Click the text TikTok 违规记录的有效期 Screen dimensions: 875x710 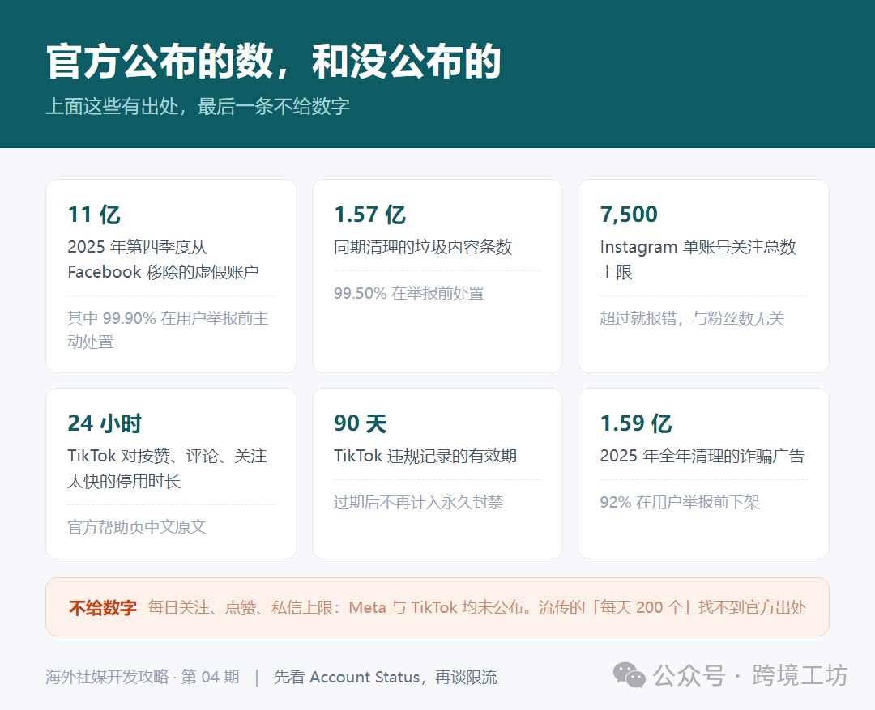coord(425,456)
